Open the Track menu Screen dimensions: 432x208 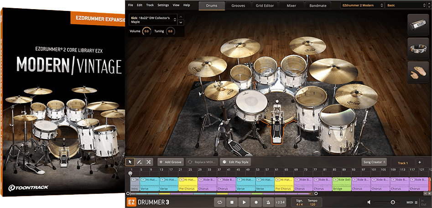point(150,5)
